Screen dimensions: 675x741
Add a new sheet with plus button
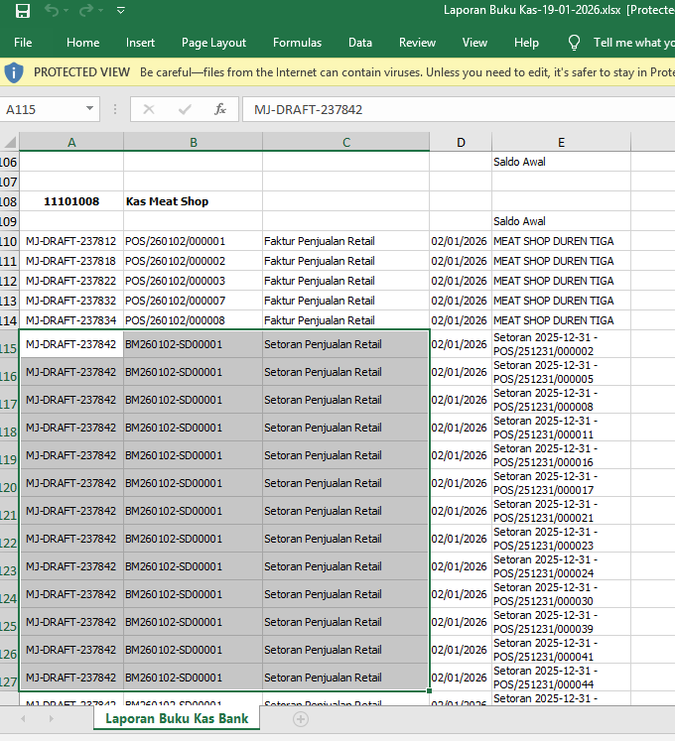pos(301,719)
